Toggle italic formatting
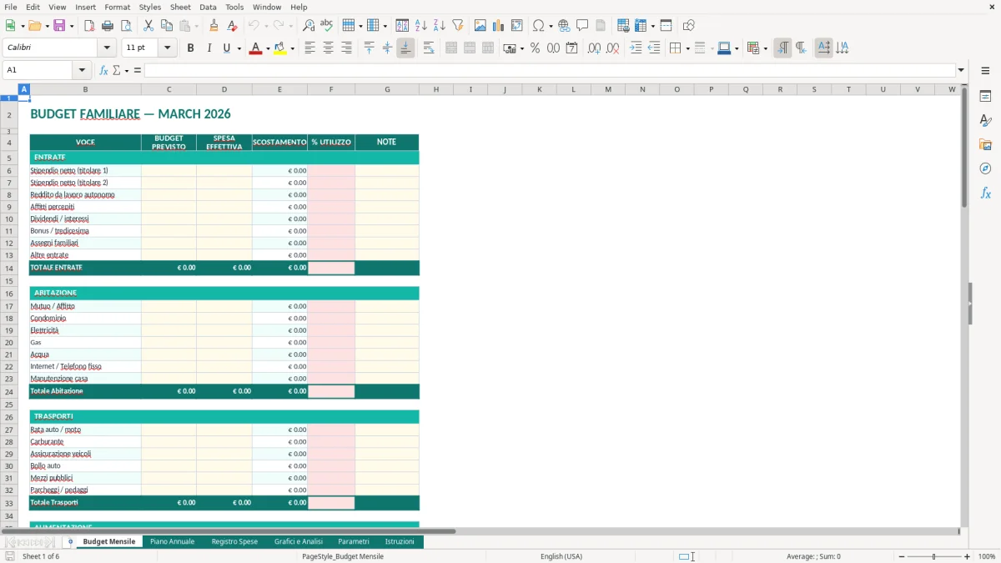Image resolution: width=1001 pixels, height=563 pixels. [209, 48]
